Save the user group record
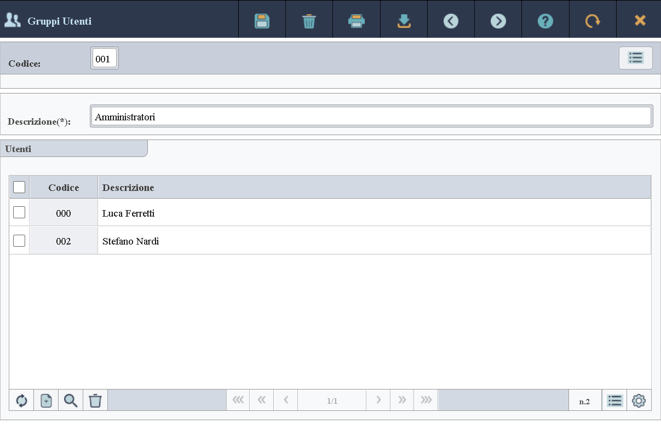The image size is (661, 424). pos(262,21)
